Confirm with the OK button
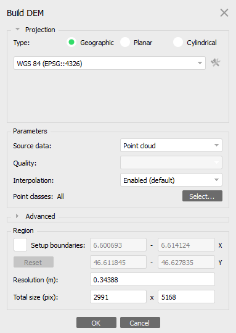 click(96, 322)
